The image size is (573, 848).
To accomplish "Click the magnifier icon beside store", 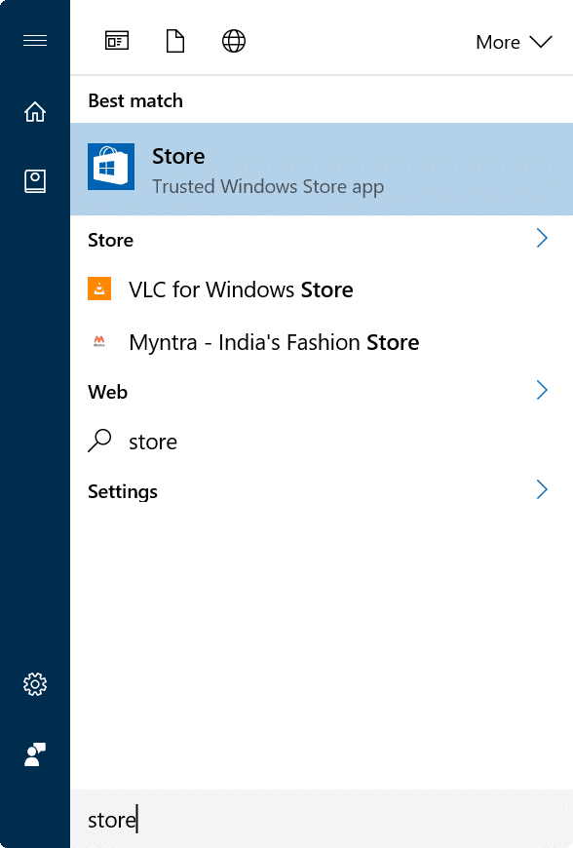I will click(99, 441).
